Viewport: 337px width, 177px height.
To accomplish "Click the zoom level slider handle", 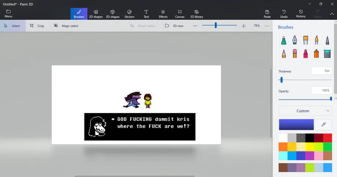I will tap(216, 25).
